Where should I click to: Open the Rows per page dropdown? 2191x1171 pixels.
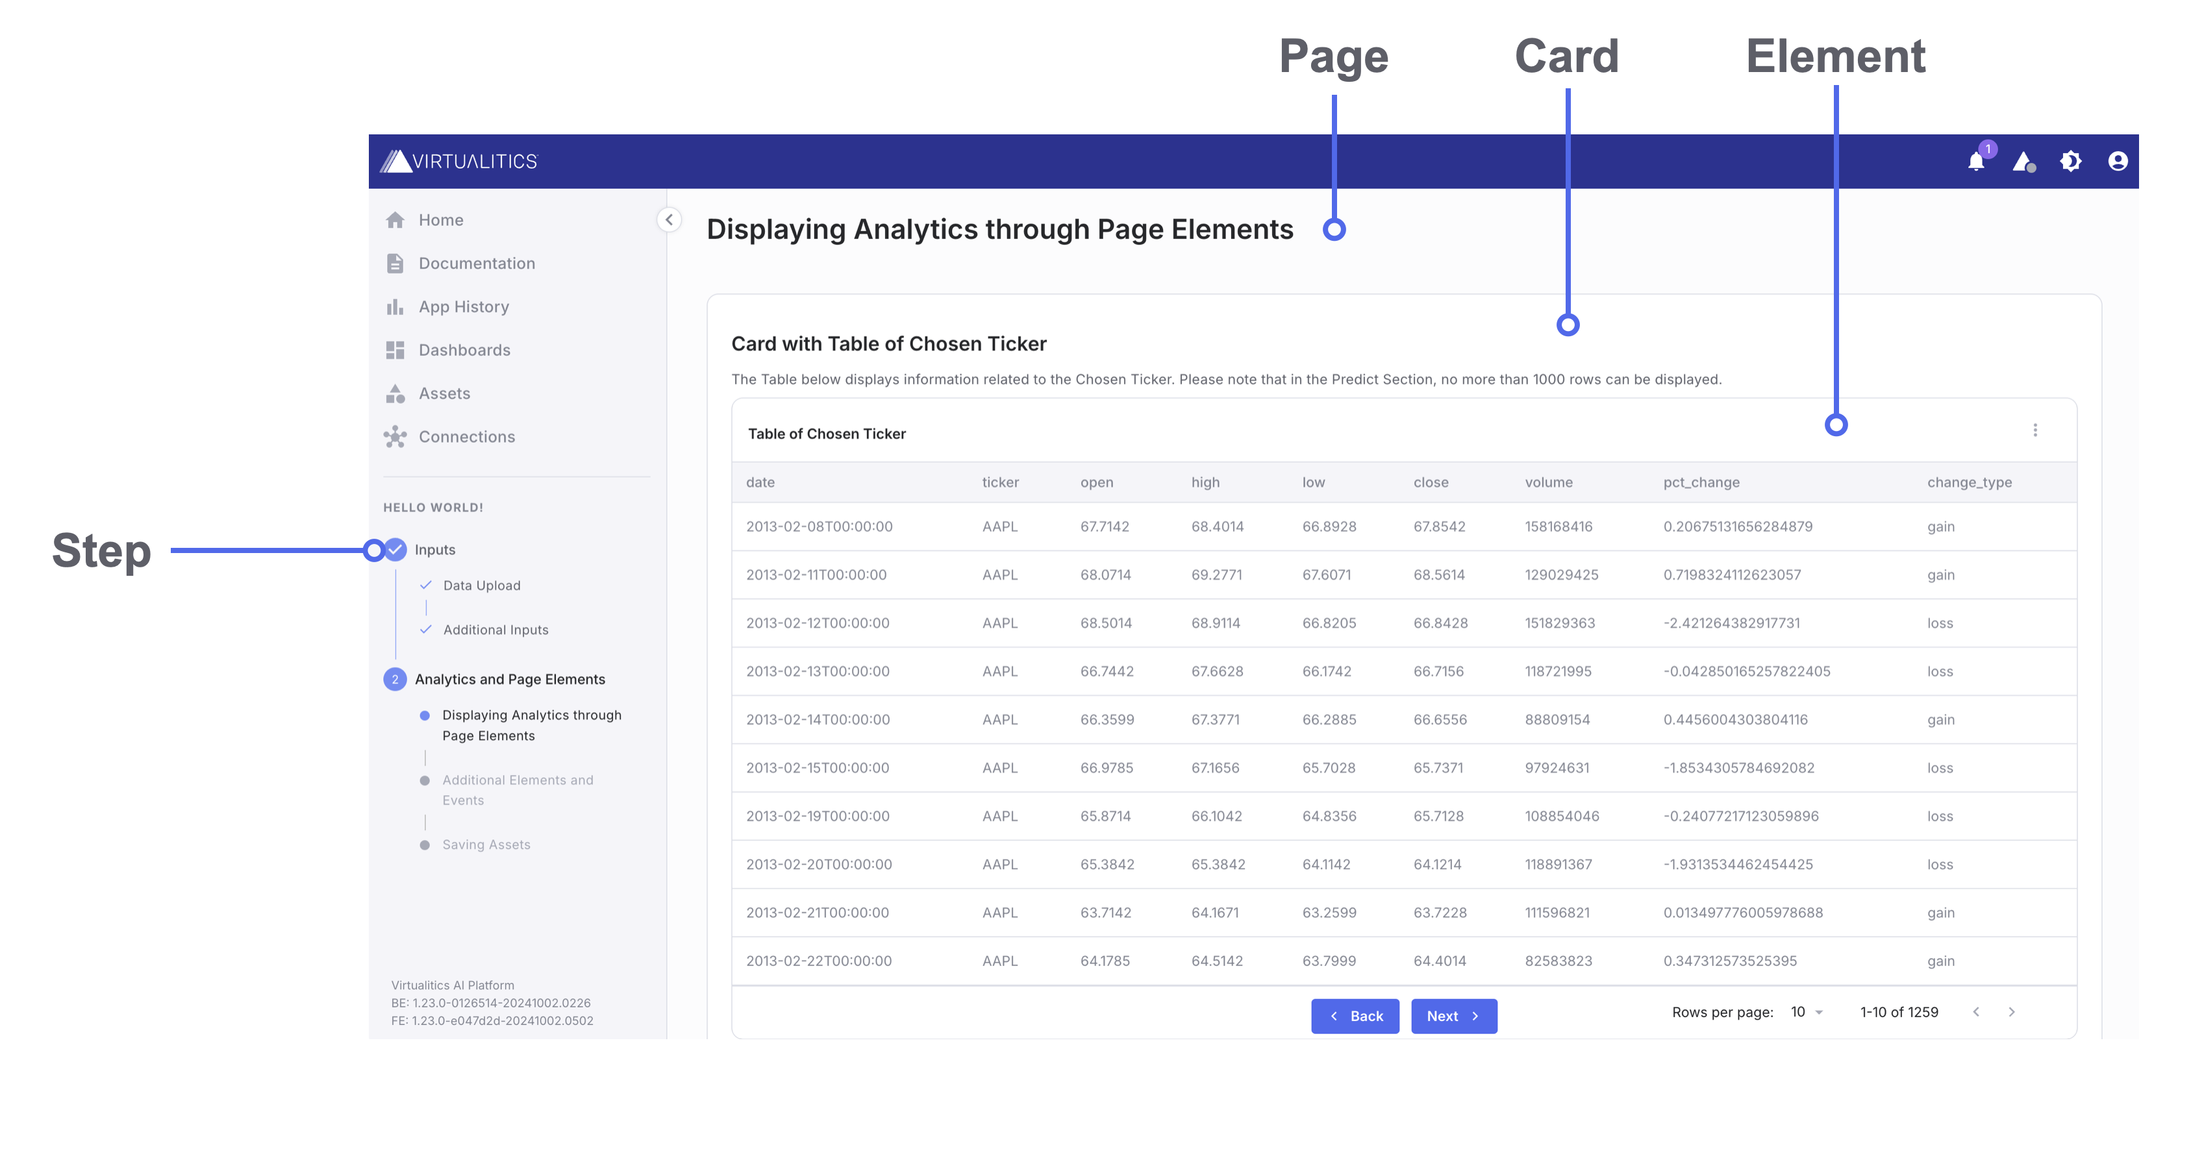coord(1807,1012)
